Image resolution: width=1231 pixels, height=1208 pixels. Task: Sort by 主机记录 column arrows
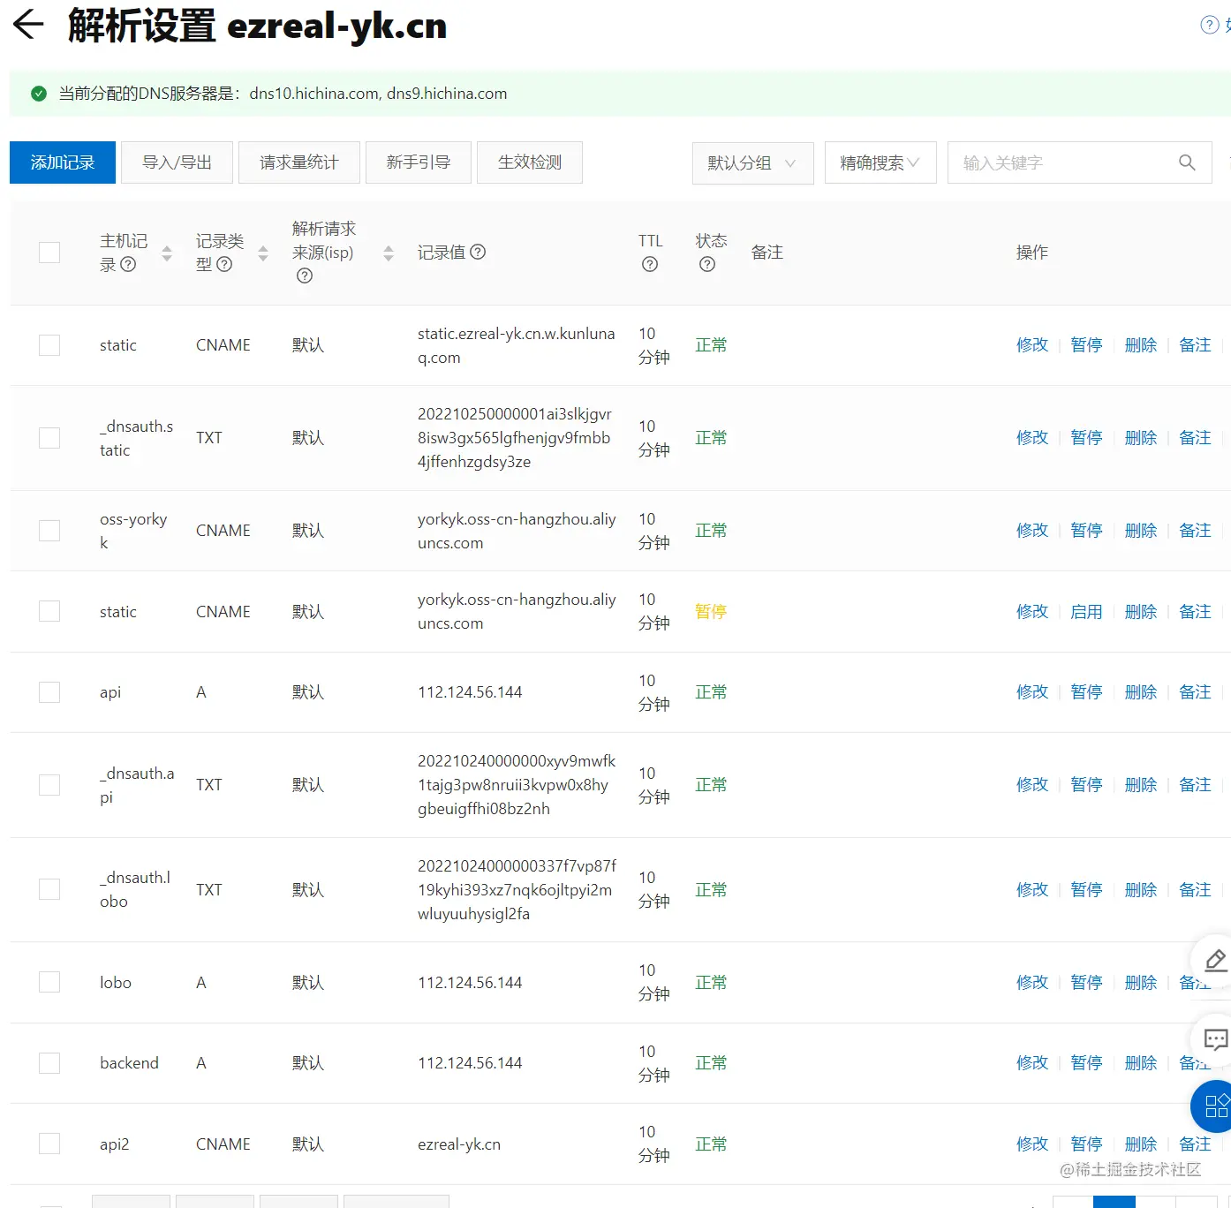[x=167, y=254]
